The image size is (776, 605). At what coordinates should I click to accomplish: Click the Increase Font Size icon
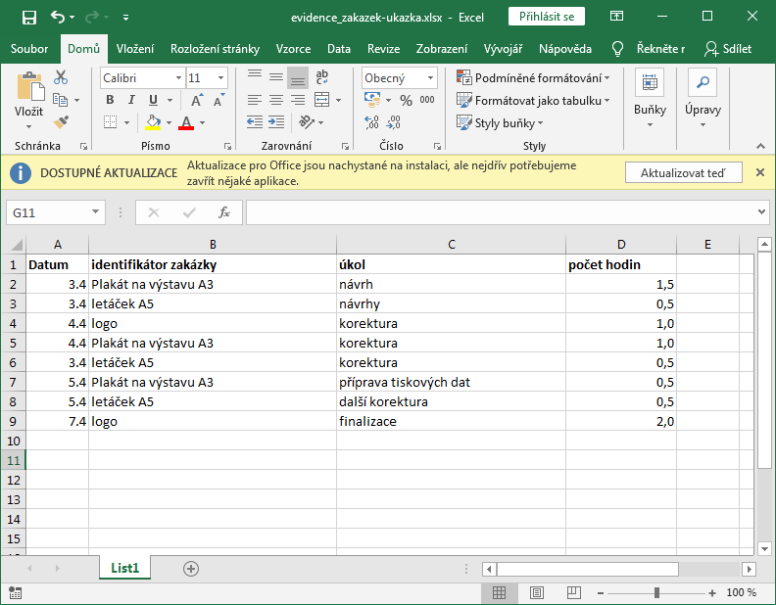pos(198,100)
